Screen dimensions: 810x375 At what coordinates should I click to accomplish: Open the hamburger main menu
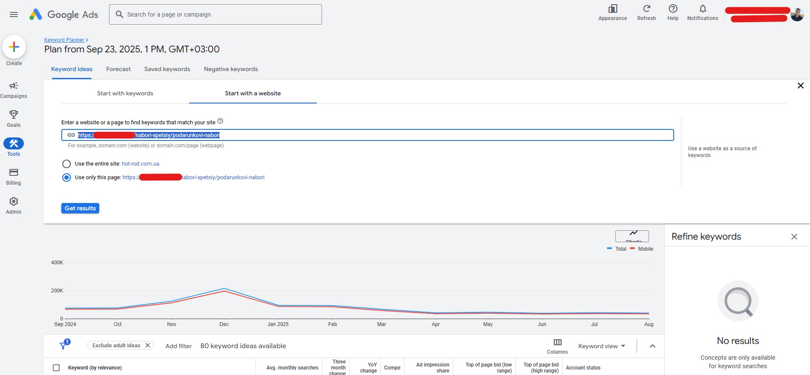pos(14,14)
